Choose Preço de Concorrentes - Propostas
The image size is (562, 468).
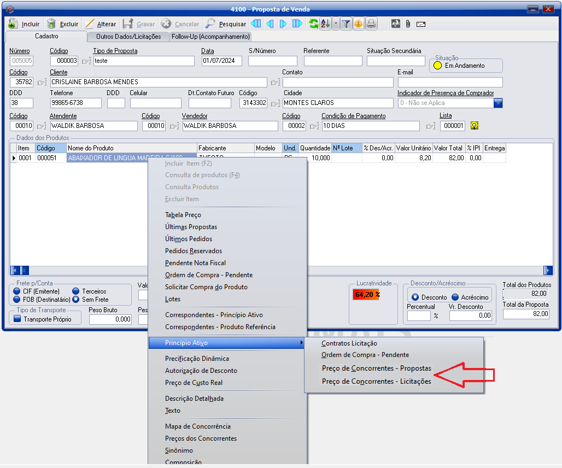point(376,368)
